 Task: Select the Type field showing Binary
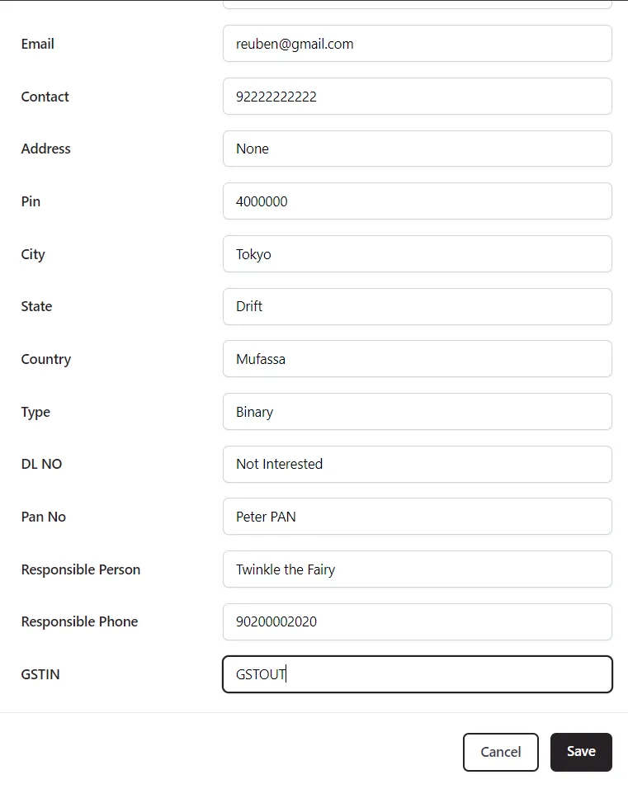coord(417,412)
